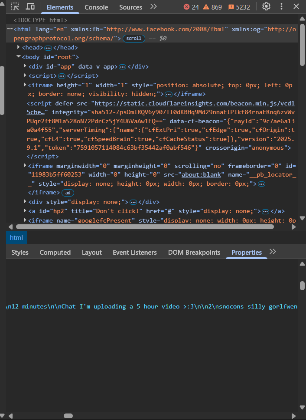Open the customize DevTools three-dot menu
This screenshot has height=420, width=306.
click(281, 7)
